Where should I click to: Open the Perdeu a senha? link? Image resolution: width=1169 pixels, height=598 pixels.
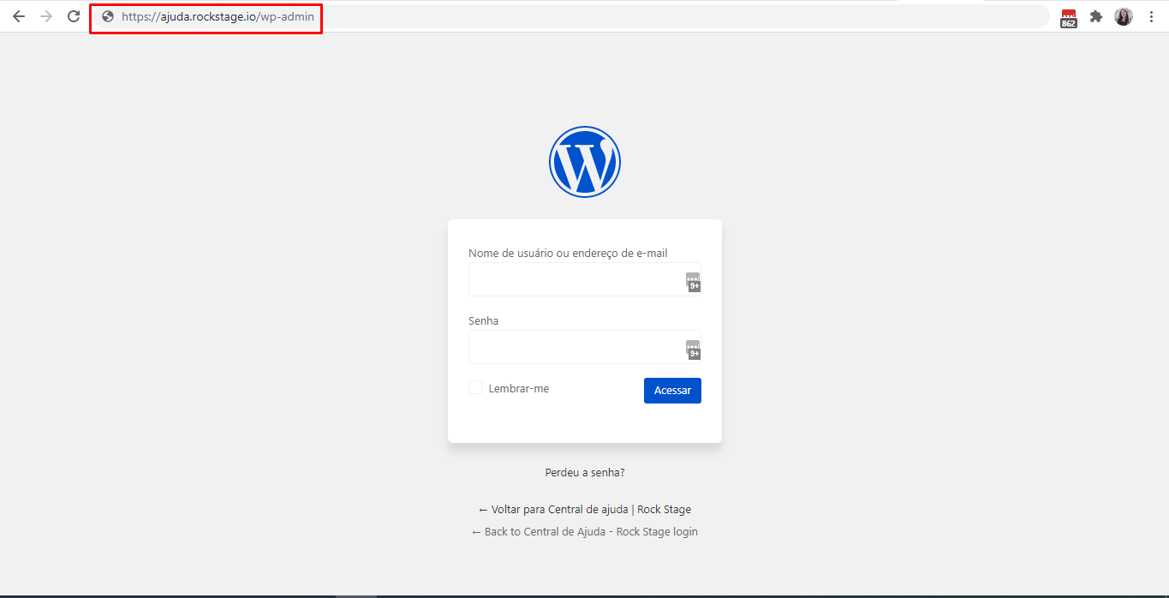click(x=585, y=472)
